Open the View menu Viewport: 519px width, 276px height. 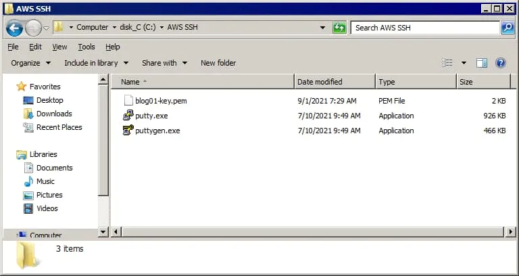pos(59,47)
